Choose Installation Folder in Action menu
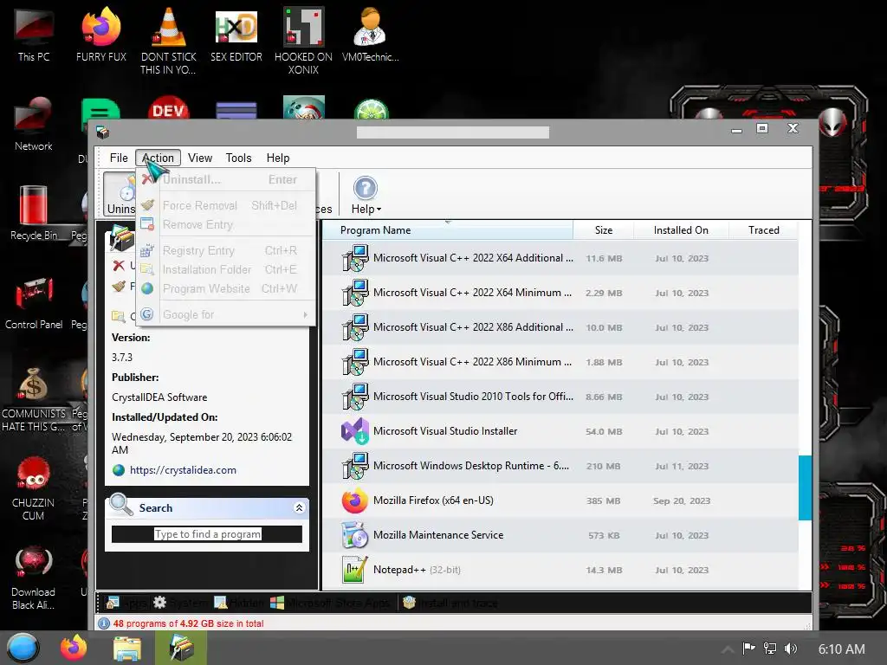The image size is (887, 665). [225, 270]
